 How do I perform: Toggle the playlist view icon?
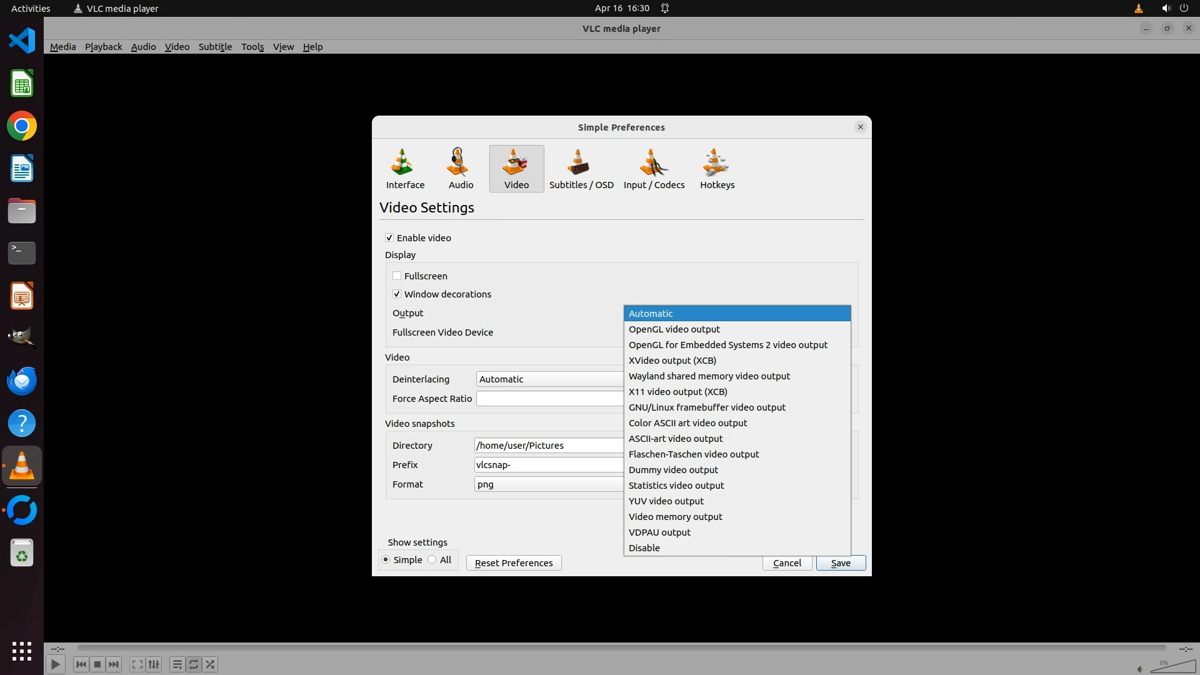click(177, 664)
